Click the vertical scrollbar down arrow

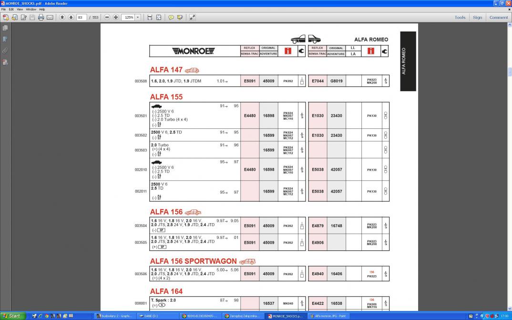(510, 308)
